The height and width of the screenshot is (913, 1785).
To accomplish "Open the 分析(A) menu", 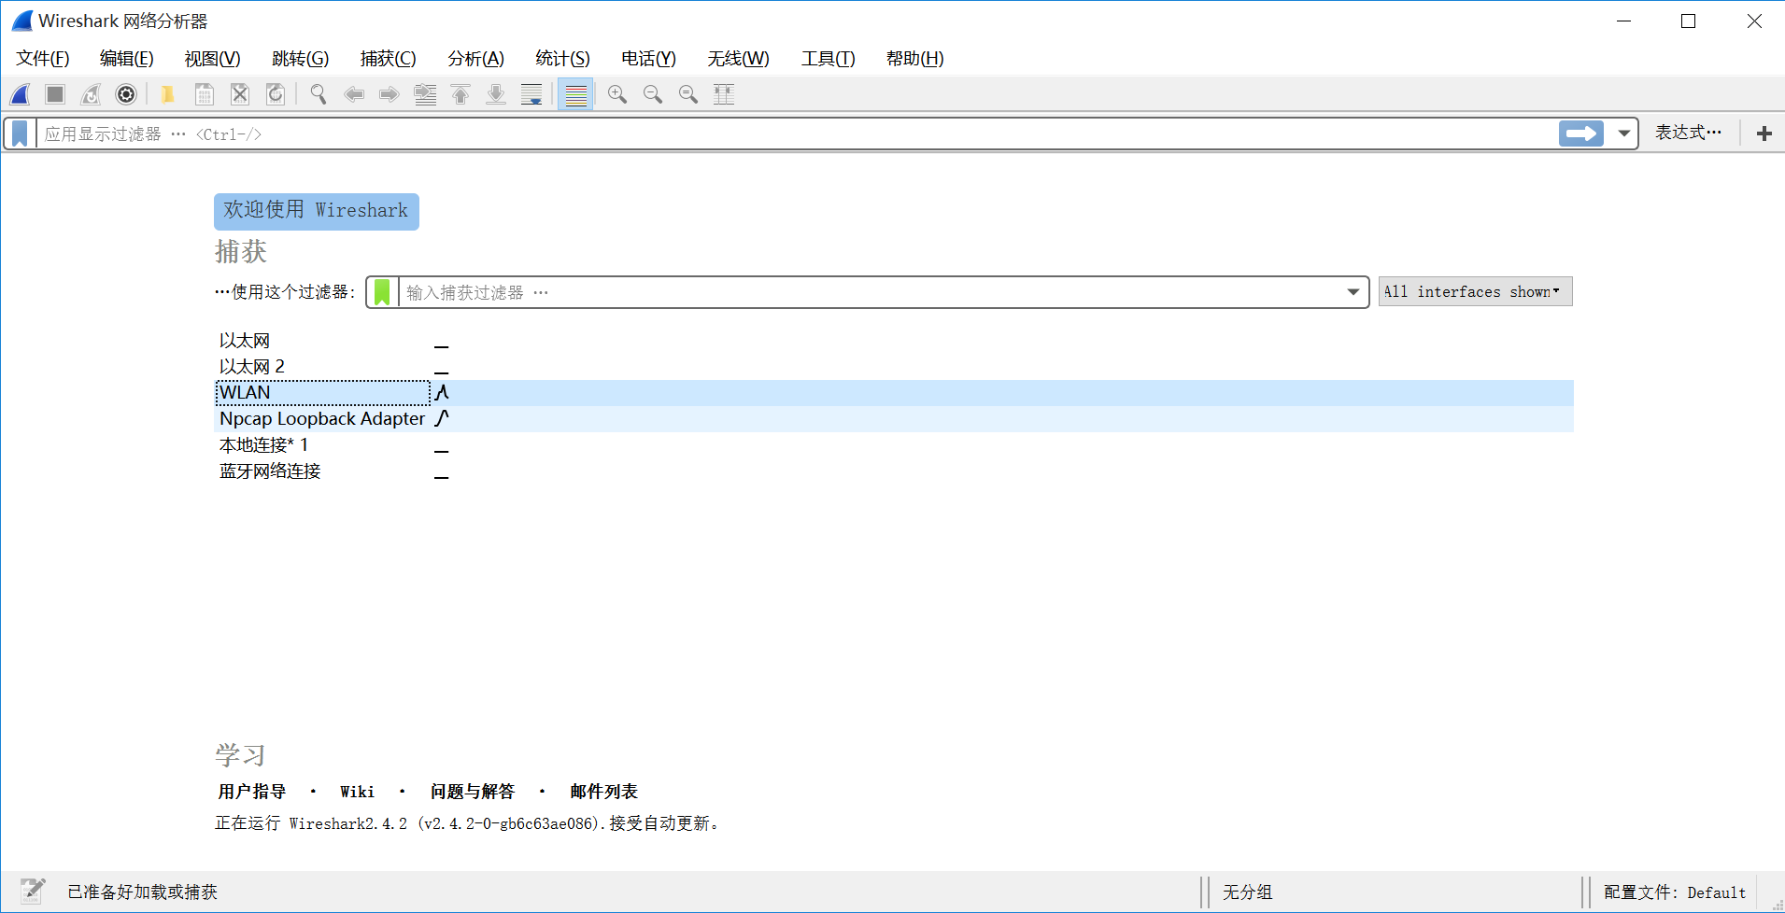I will point(476,59).
